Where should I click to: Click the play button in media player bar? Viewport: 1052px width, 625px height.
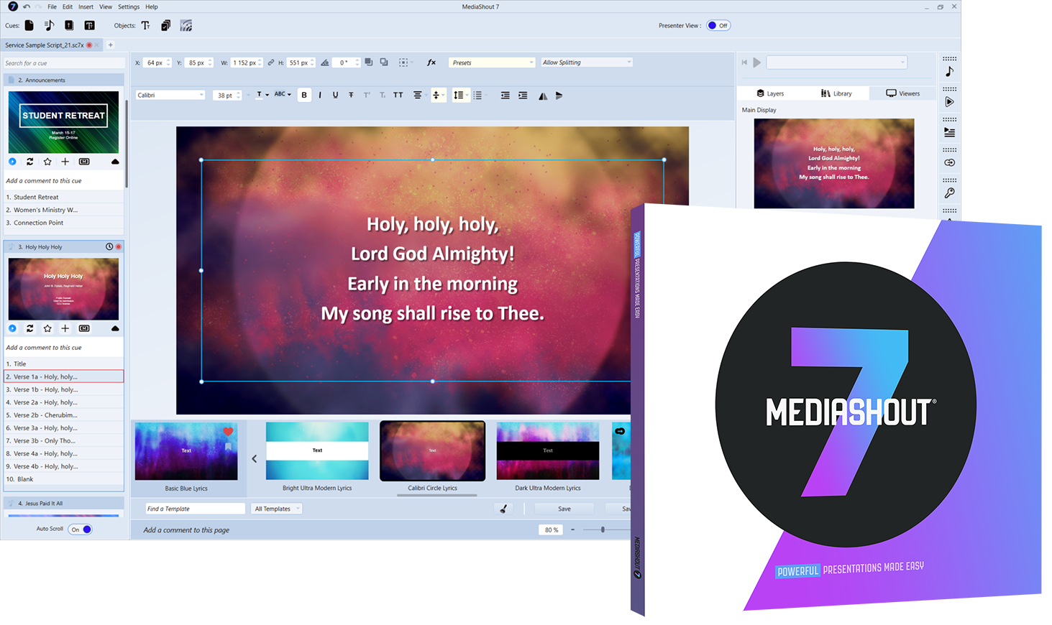(756, 62)
